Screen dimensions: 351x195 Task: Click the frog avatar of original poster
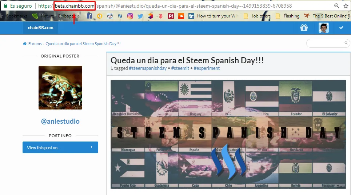[x=60, y=88]
